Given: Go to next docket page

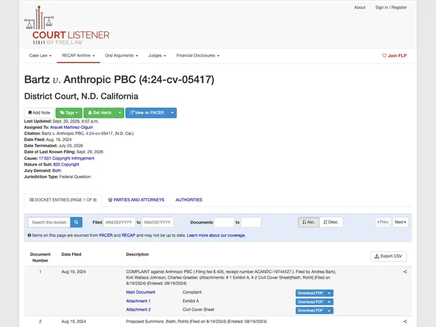Looking at the screenshot, I should (401, 222).
